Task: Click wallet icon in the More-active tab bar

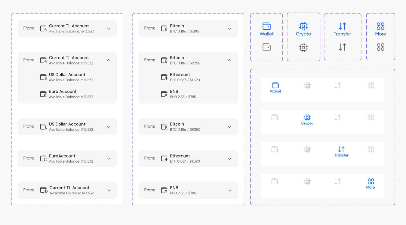Action: pos(275,181)
